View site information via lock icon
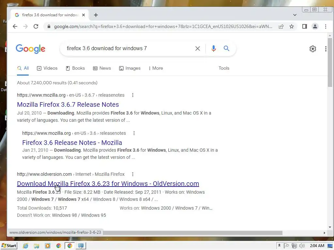This screenshot has width=334, height=250. point(49,26)
